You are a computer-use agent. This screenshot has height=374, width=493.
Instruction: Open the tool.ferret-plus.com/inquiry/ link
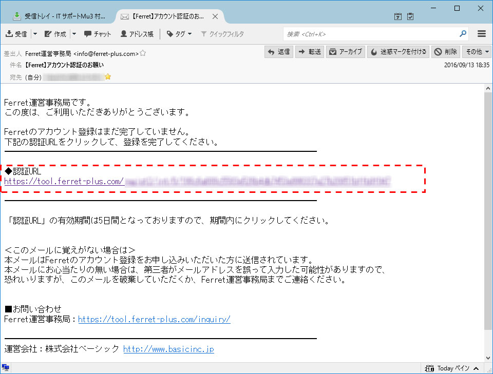[154, 319]
